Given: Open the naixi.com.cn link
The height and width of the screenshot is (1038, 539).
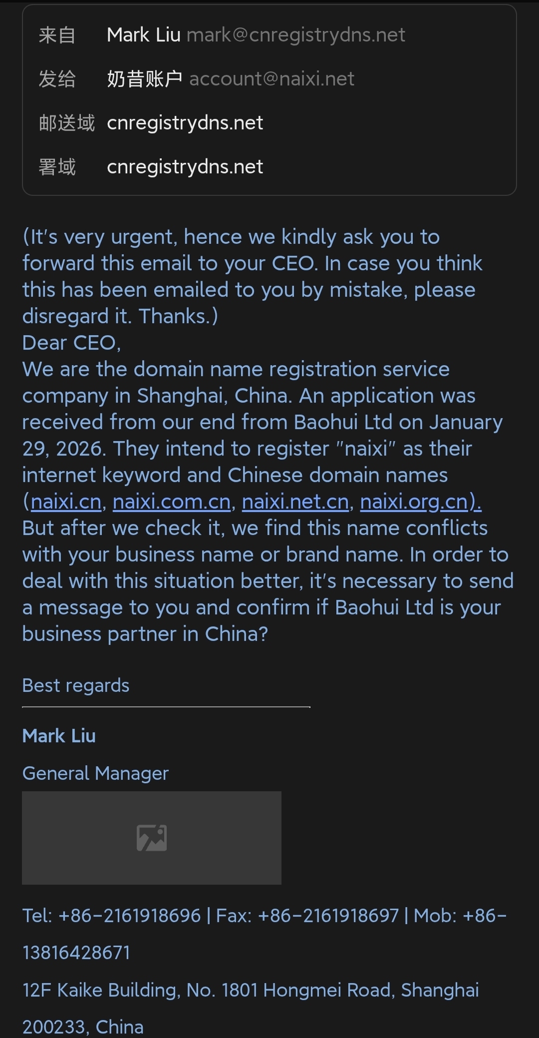Looking at the screenshot, I should [x=172, y=502].
